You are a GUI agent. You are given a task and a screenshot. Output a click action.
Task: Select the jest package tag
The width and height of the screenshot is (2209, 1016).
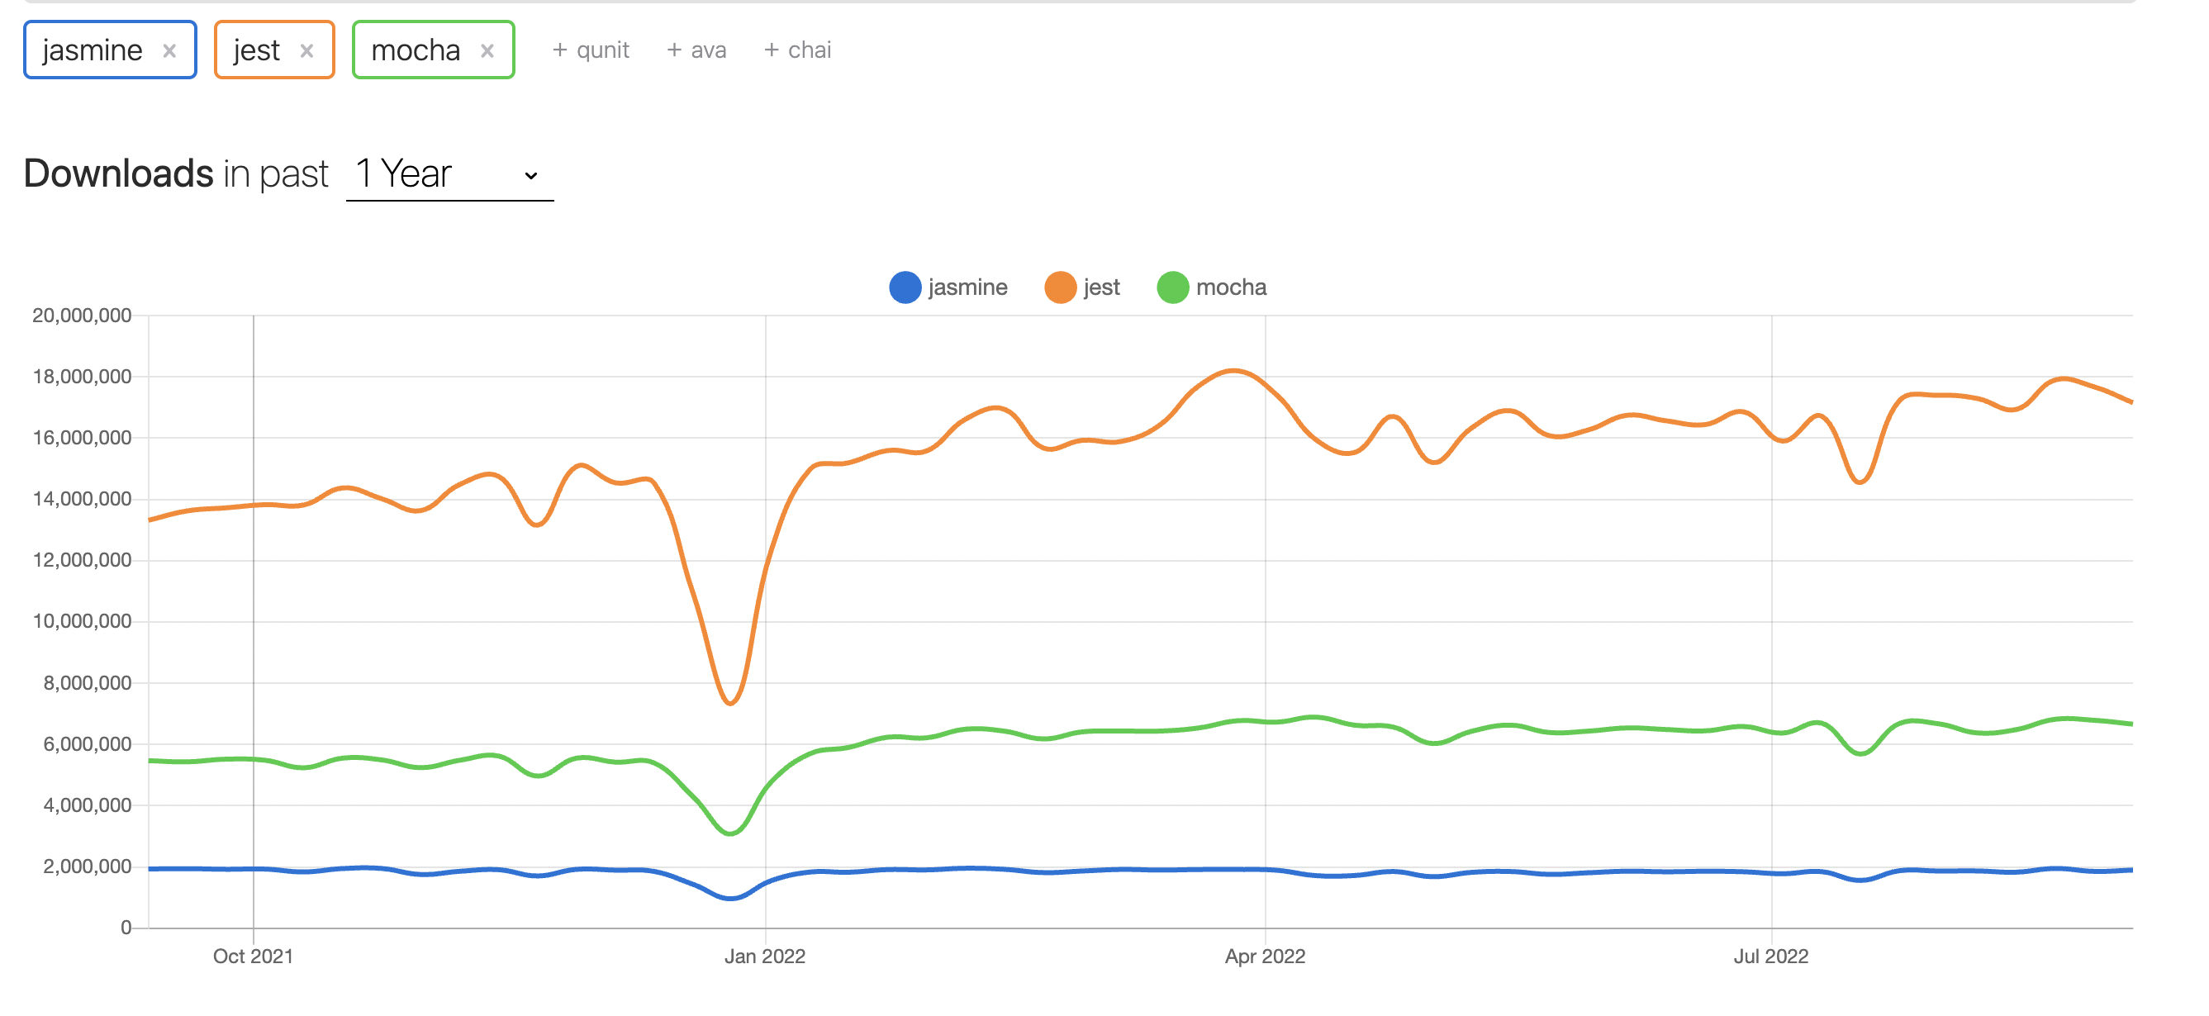(x=256, y=50)
